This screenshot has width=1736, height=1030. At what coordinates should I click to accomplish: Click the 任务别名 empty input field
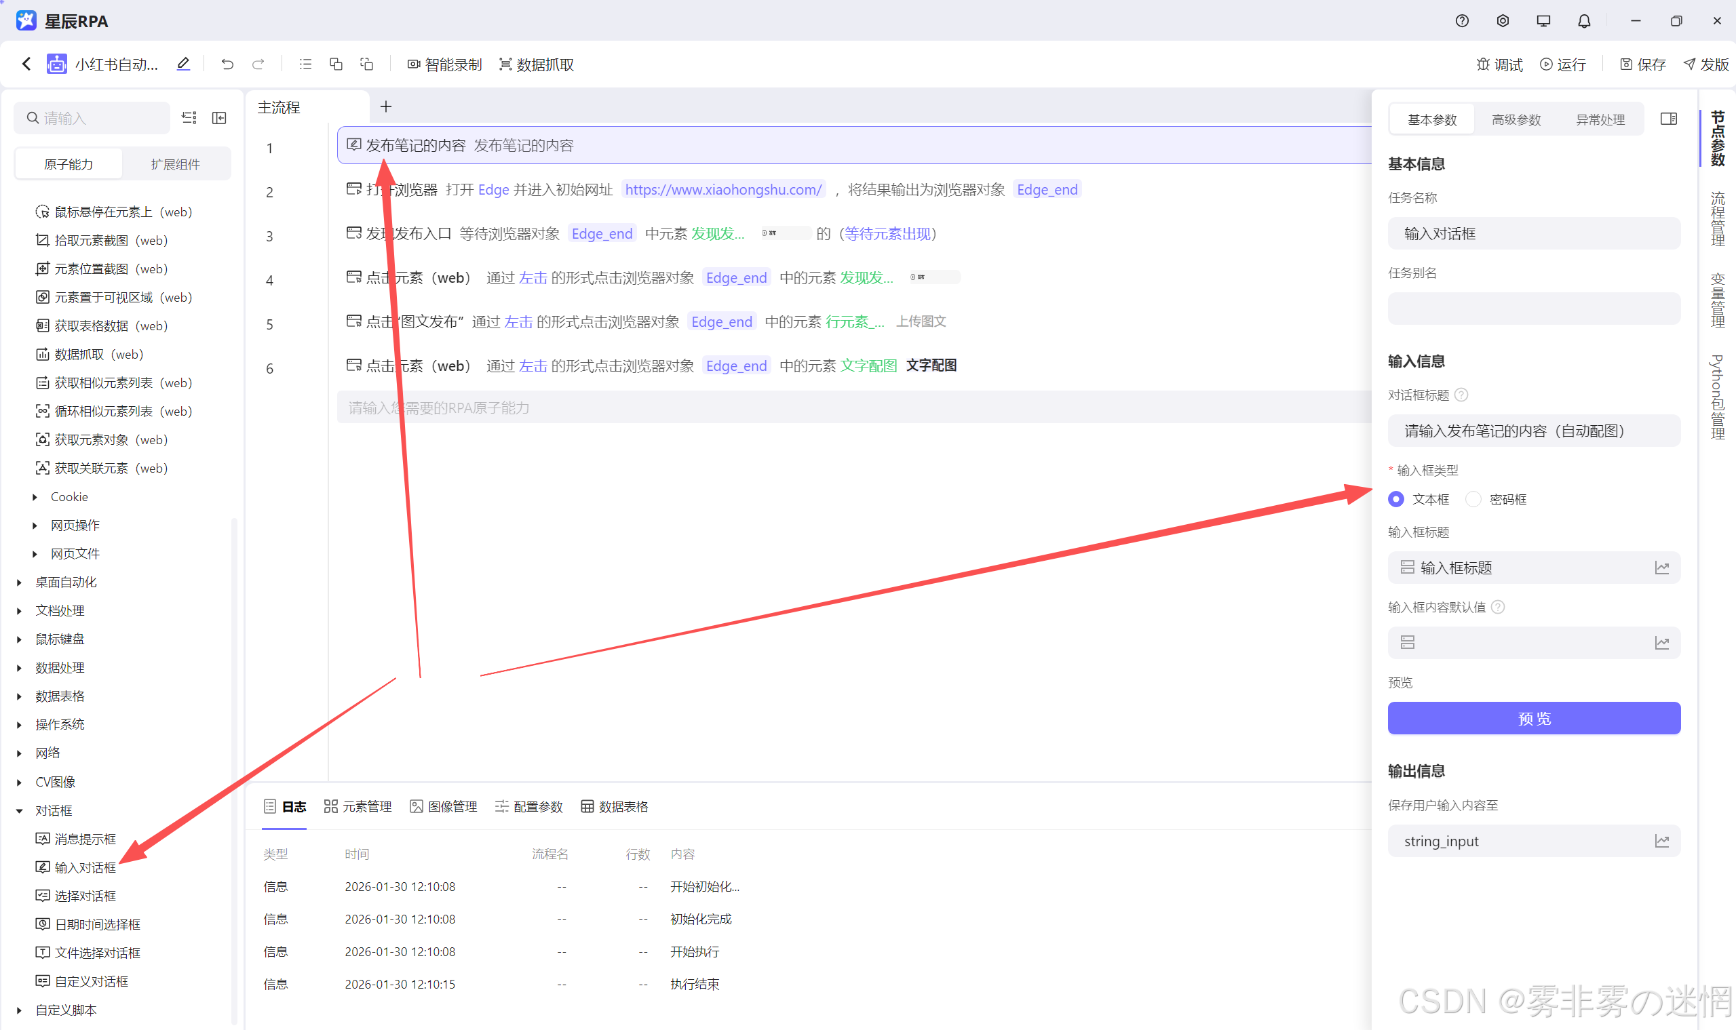[1533, 309]
